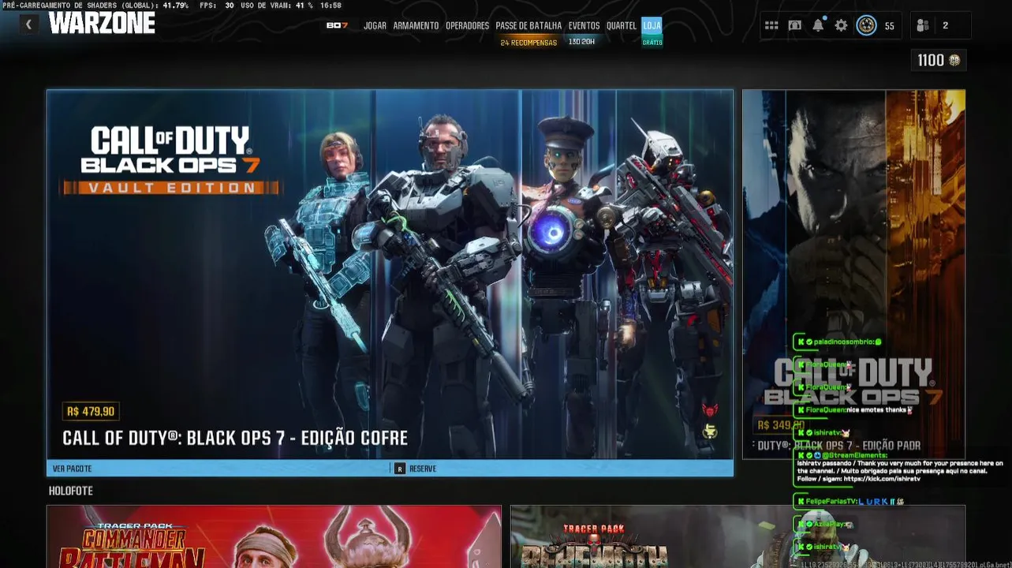
Task: Select the Loja store tab
Action: [652, 26]
